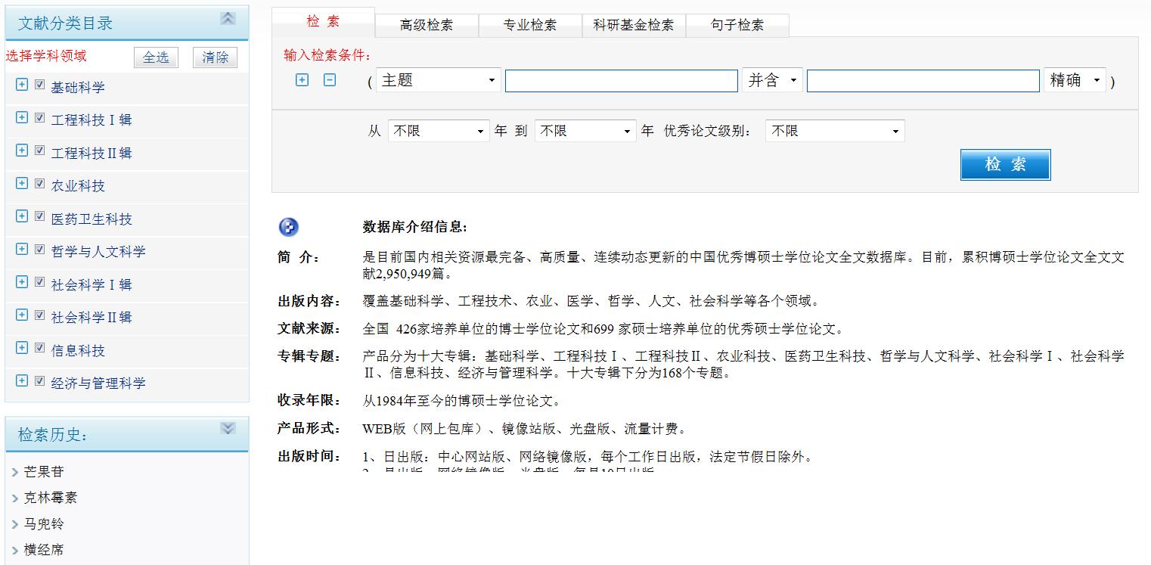Uncheck the 农业科技 checkbox
This screenshot has width=1151, height=565.
[40, 184]
